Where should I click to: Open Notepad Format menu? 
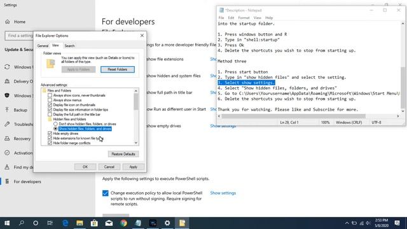(244, 18)
